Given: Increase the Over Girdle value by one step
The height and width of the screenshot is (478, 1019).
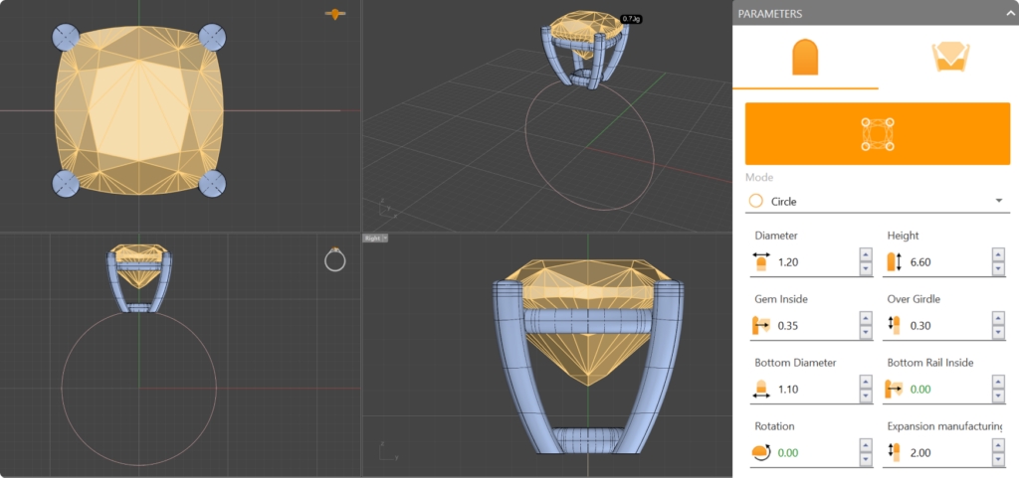Looking at the screenshot, I should 998,319.
